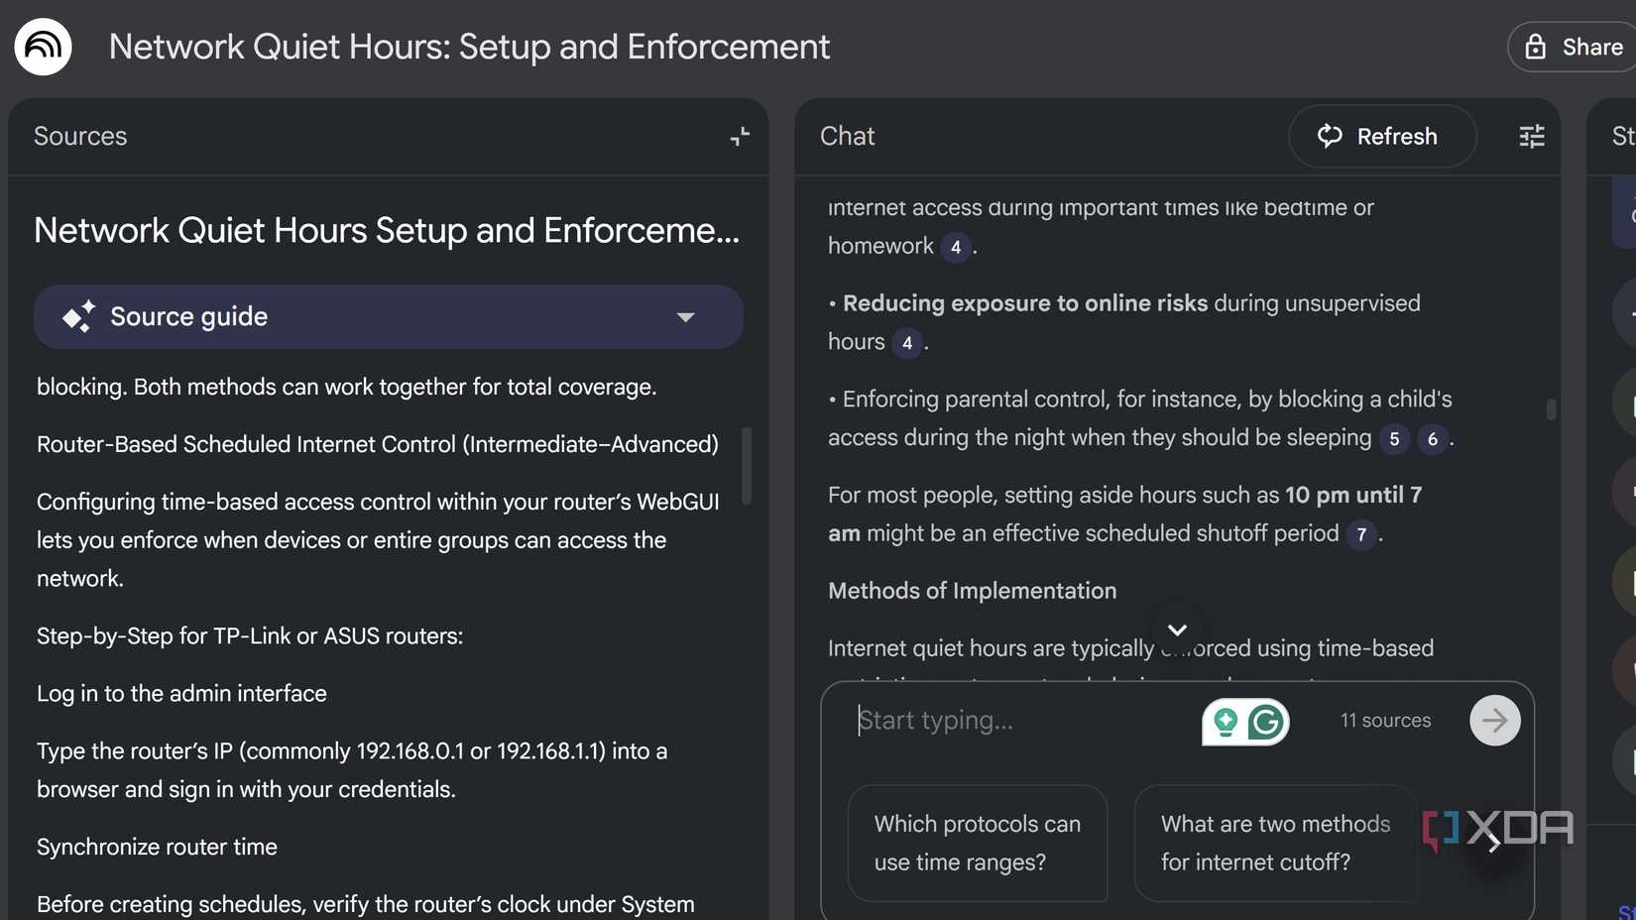Click the chat panel scrollbar
1636x920 pixels.
pyautogui.click(x=1551, y=406)
